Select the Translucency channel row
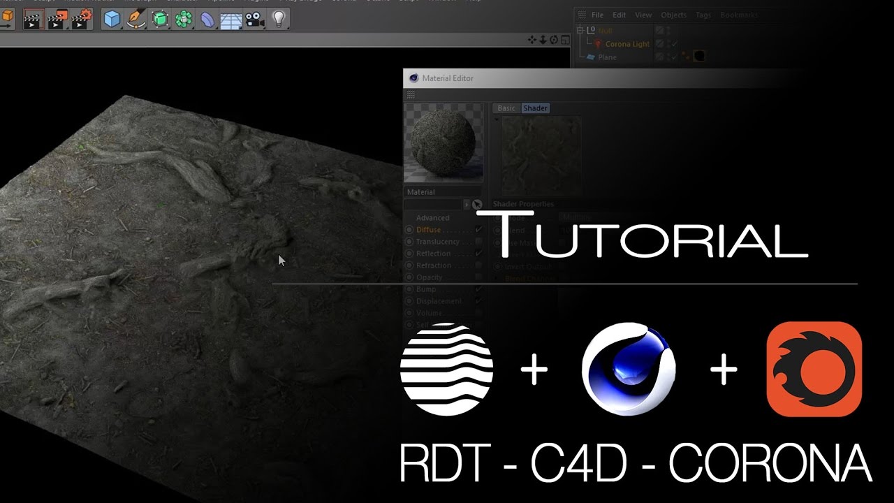This screenshot has width=894, height=503. pos(444,242)
